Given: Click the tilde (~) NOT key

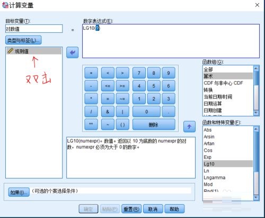Looking at the screenshot, I should [108, 124].
